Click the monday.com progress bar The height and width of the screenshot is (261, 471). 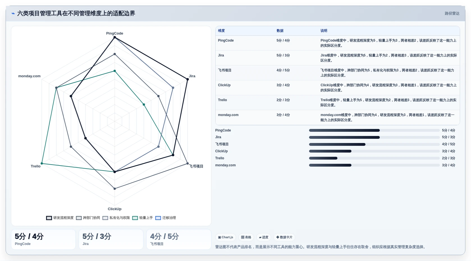pos(374,165)
